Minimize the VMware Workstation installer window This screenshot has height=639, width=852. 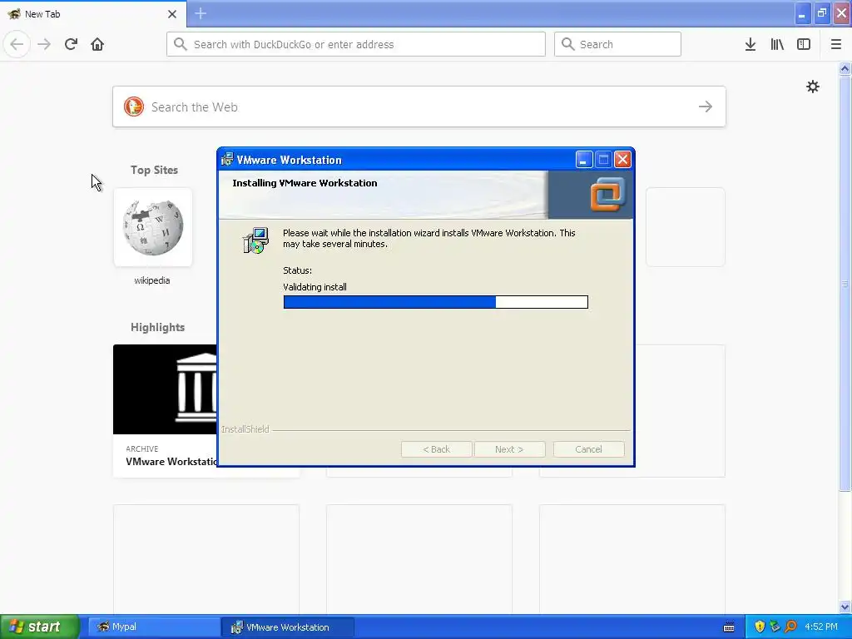tap(583, 159)
